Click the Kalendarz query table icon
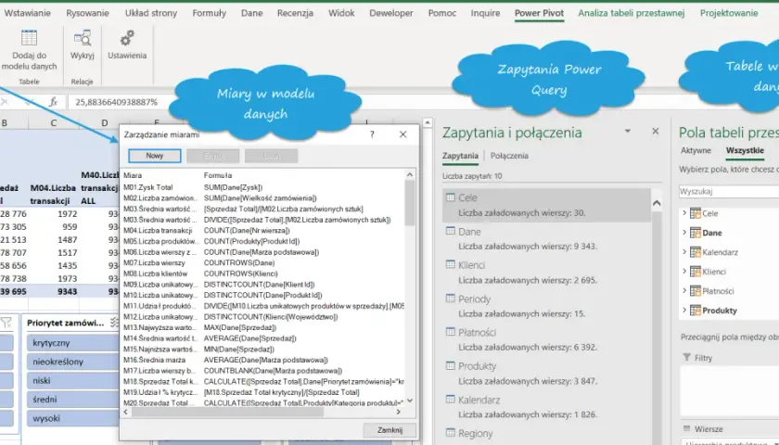The image size is (779, 445). tap(450, 399)
